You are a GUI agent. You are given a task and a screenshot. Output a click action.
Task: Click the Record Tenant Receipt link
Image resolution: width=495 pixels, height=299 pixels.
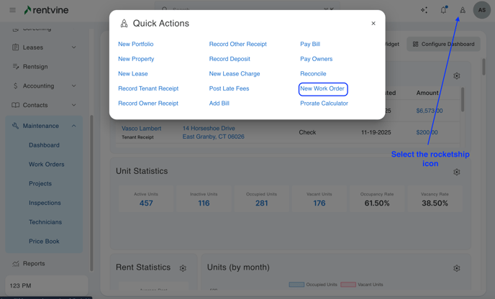(148, 89)
